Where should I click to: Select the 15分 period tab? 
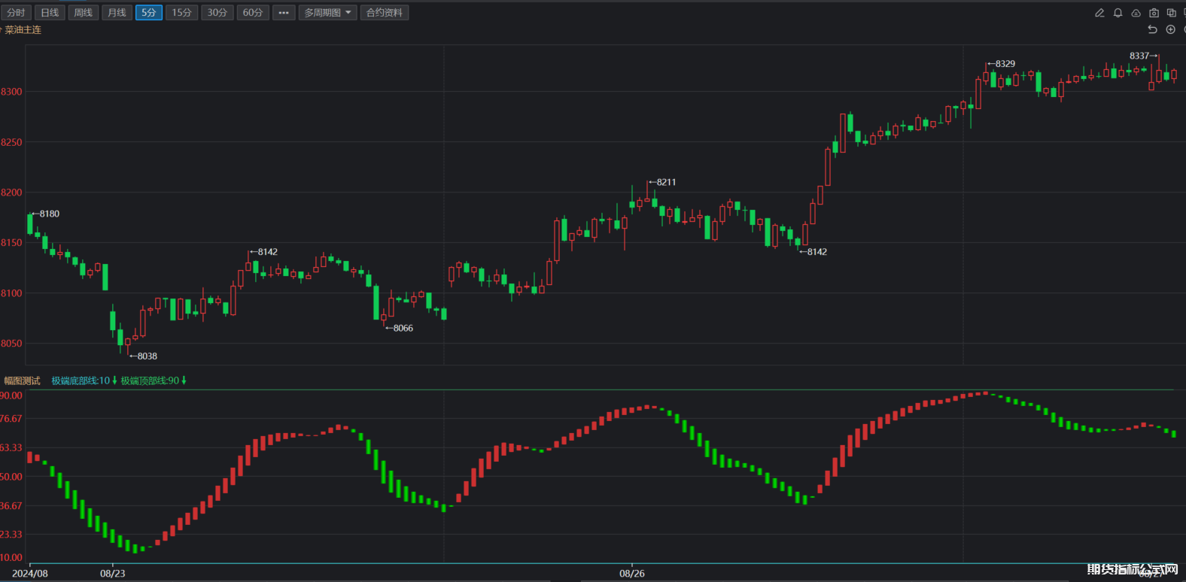181,13
